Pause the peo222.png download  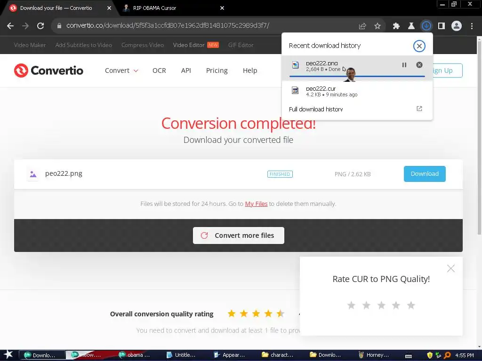pyautogui.click(x=404, y=65)
